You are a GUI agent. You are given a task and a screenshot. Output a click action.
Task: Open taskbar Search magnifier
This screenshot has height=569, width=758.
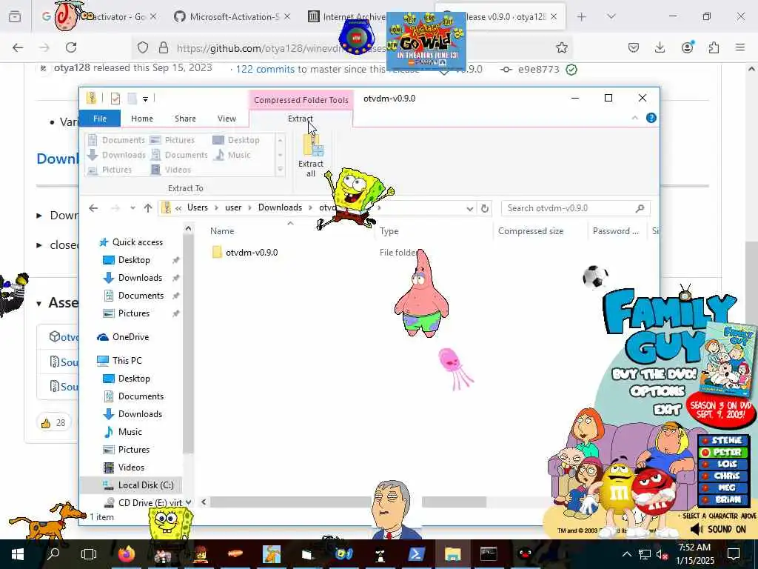(53, 554)
